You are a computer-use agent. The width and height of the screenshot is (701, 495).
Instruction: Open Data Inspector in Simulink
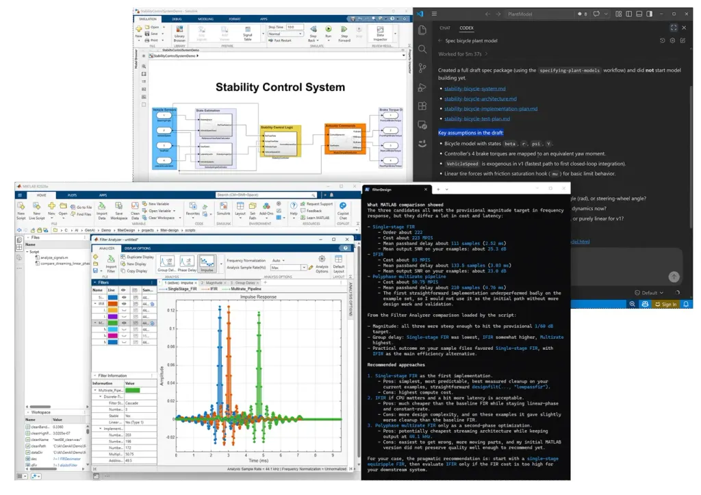(380, 33)
